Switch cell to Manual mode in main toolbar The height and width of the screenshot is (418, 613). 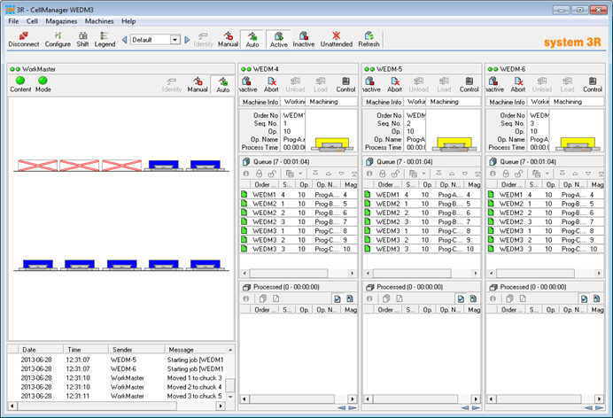point(228,40)
